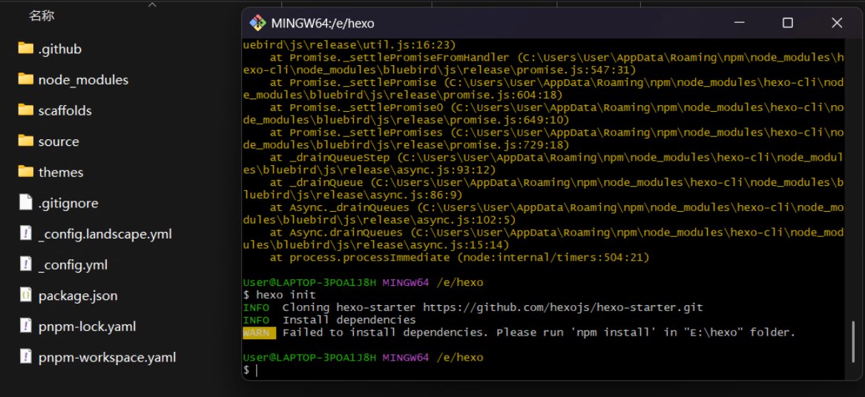Click the scaffolds folder icon
This screenshot has width=865, height=397.
tap(25, 110)
